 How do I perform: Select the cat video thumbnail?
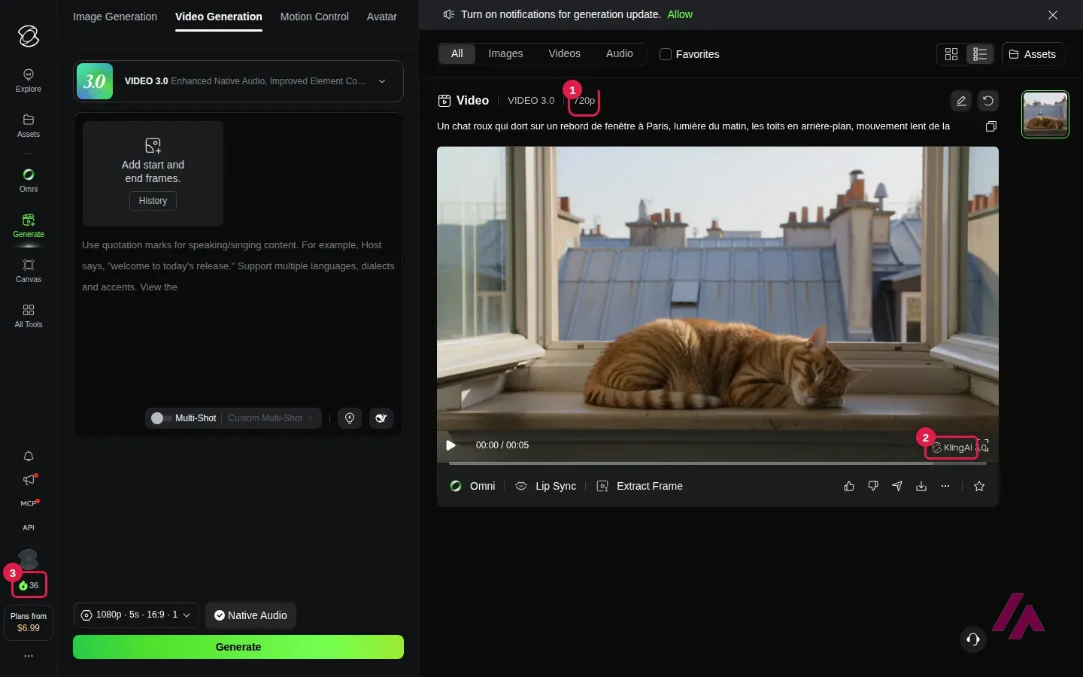pos(1045,114)
